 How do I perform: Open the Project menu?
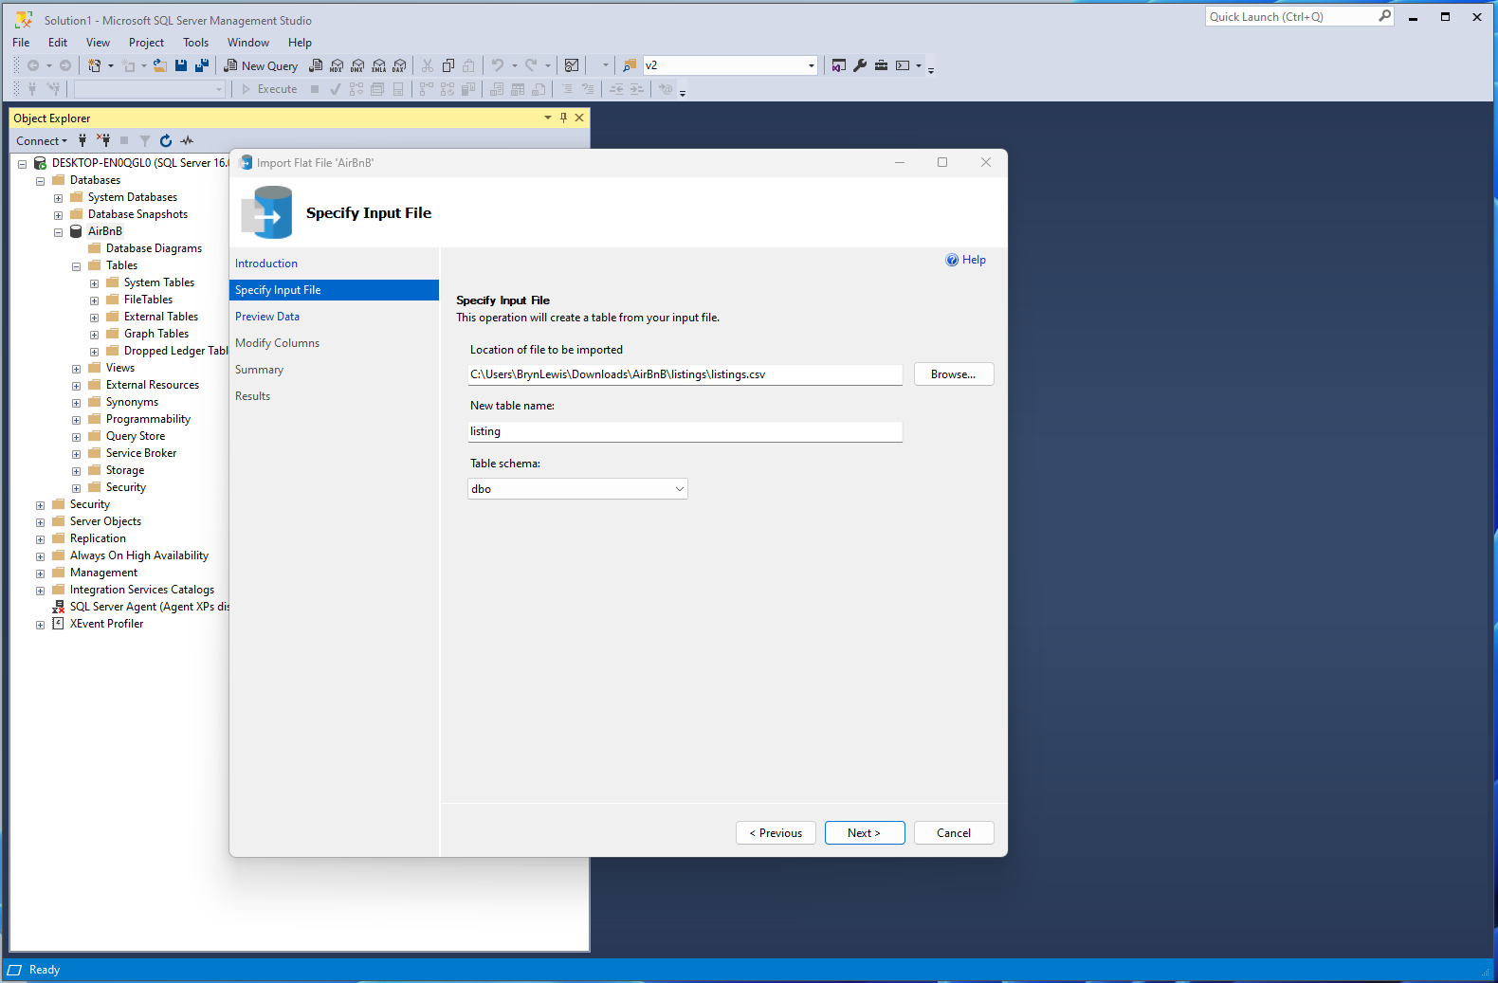[146, 43]
